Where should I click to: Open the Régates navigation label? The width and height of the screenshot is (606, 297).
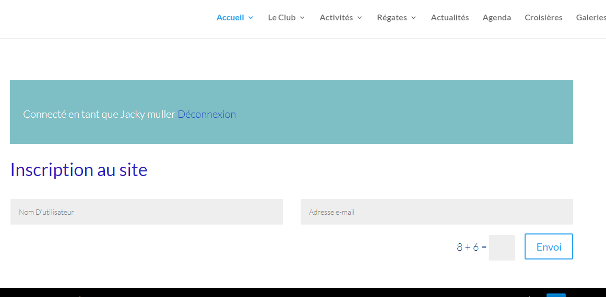(391, 17)
